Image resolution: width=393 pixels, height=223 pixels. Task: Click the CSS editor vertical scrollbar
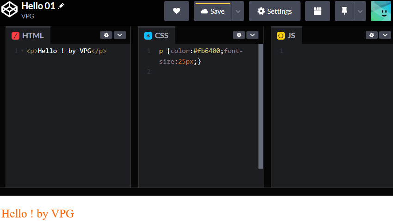point(261,106)
